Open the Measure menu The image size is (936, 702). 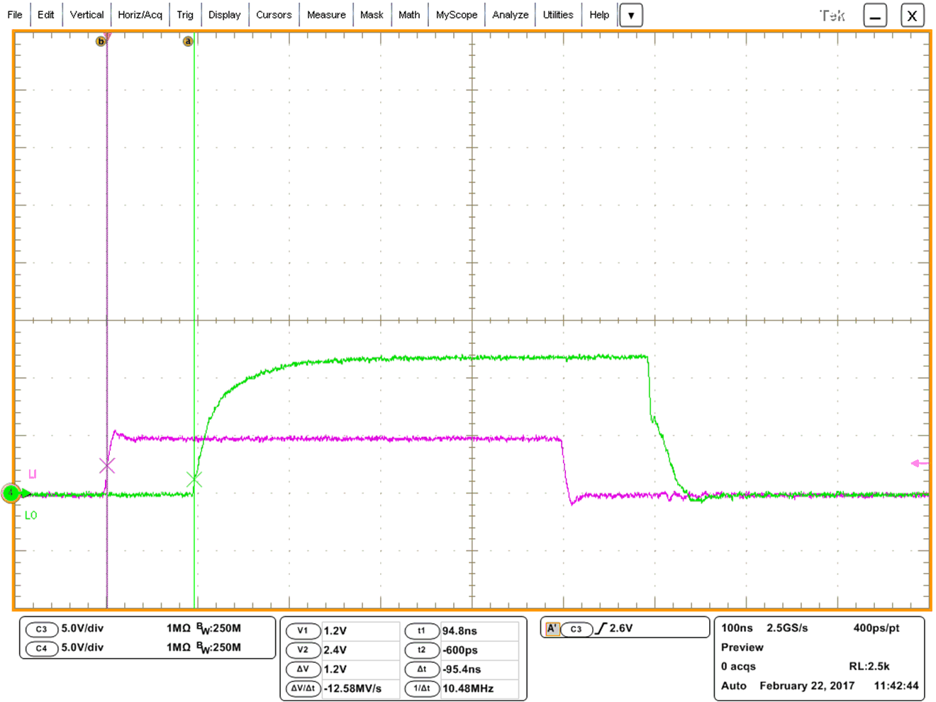(x=325, y=14)
